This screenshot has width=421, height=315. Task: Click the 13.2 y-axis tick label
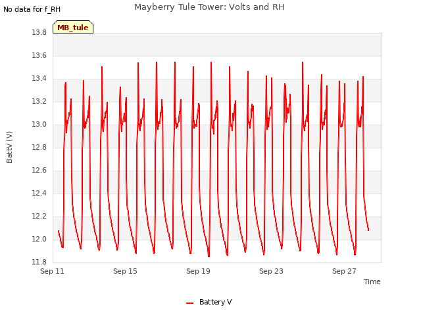click(39, 101)
